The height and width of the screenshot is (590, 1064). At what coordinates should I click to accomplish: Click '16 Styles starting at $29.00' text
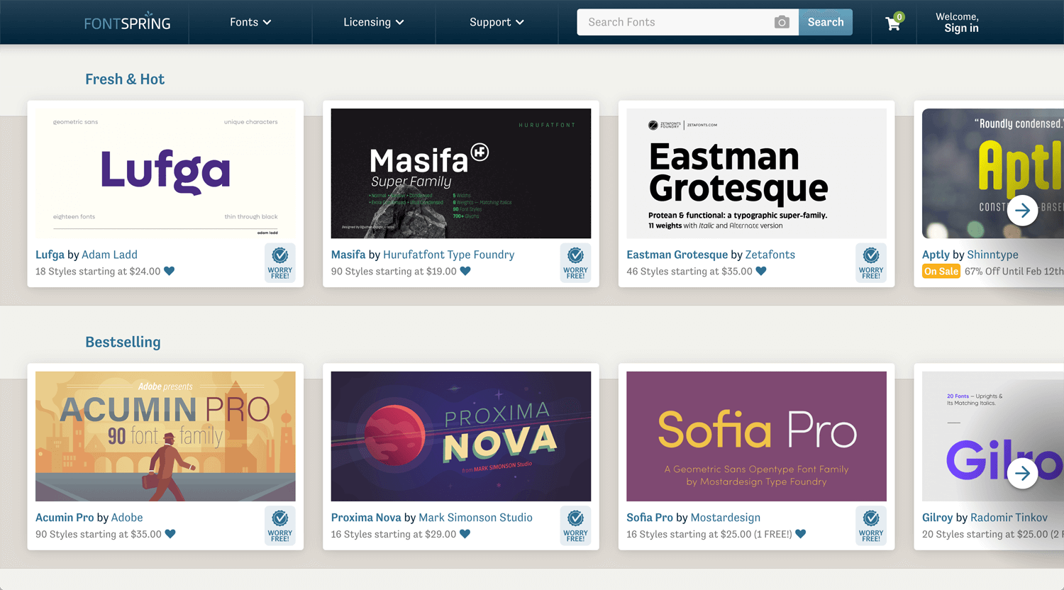(394, 534)
